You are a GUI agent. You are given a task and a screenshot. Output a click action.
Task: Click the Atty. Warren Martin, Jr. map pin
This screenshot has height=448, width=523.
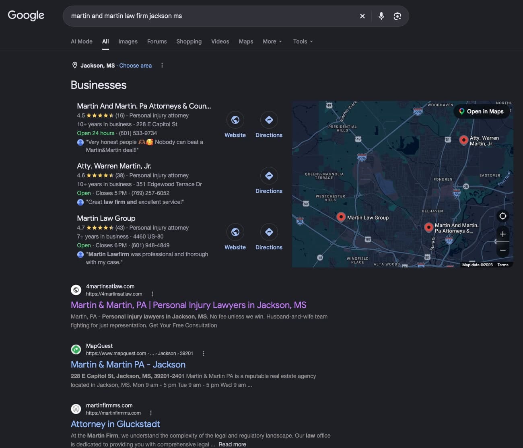coord(463,140)
